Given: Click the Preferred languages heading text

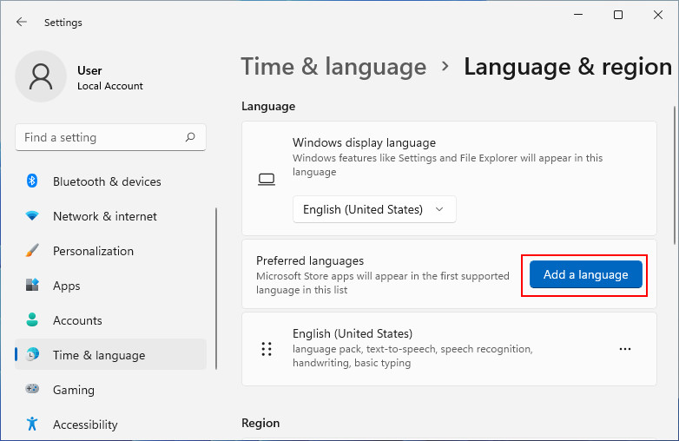Looking at the screenshot, I should point(310,260).
